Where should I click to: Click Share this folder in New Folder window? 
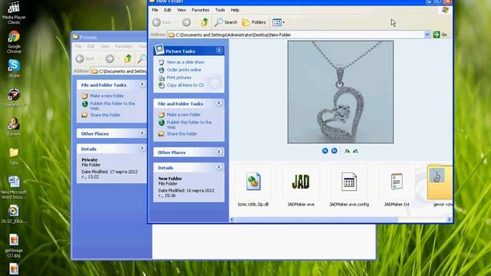tap(182, 133)
